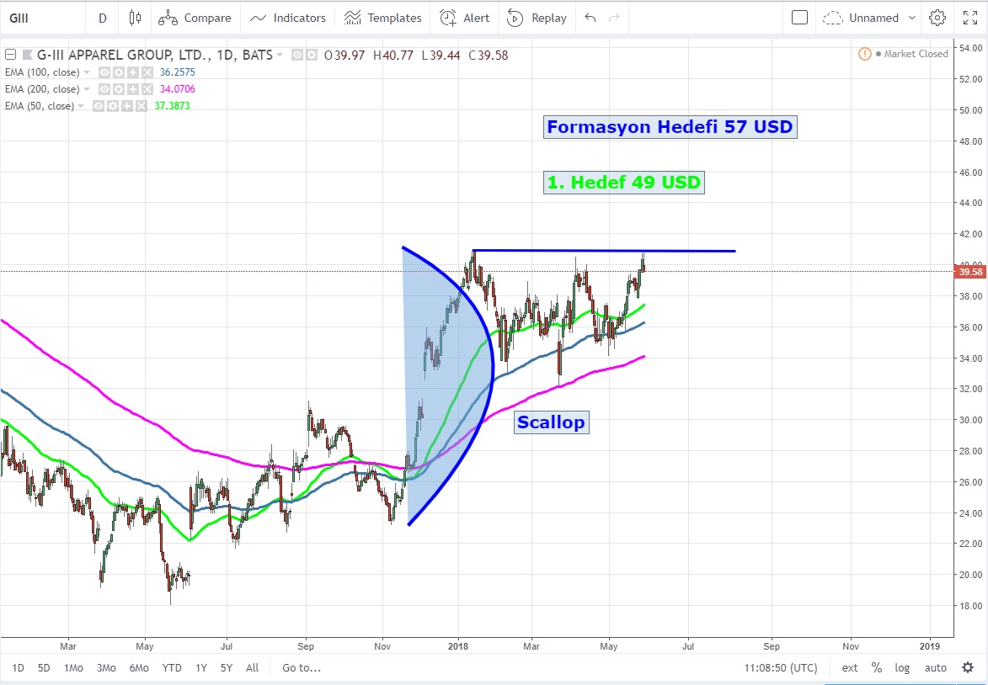Create an Alert with the alarm clock icon
This screenshot has width=988, height=685.
pyautogui.click(x=465, y=18)
